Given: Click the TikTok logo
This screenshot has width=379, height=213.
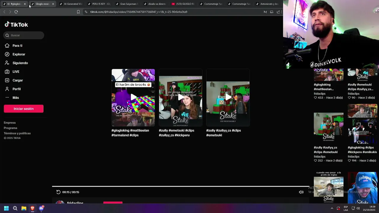Looking at the screenshot, I should coord(16,25).
